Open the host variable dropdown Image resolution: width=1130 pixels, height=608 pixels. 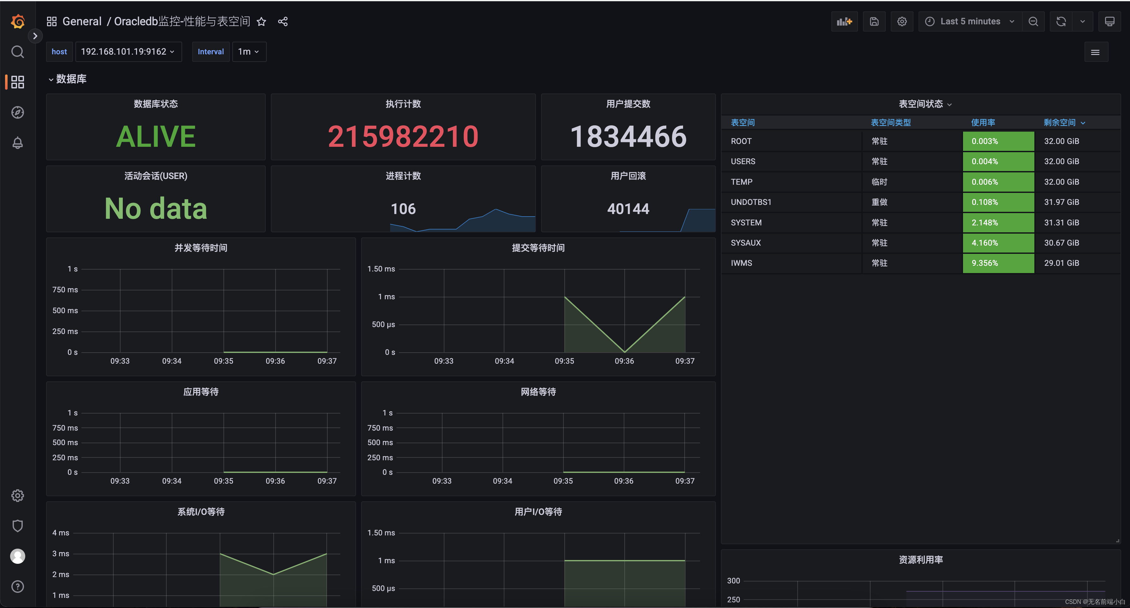[128, 51]
